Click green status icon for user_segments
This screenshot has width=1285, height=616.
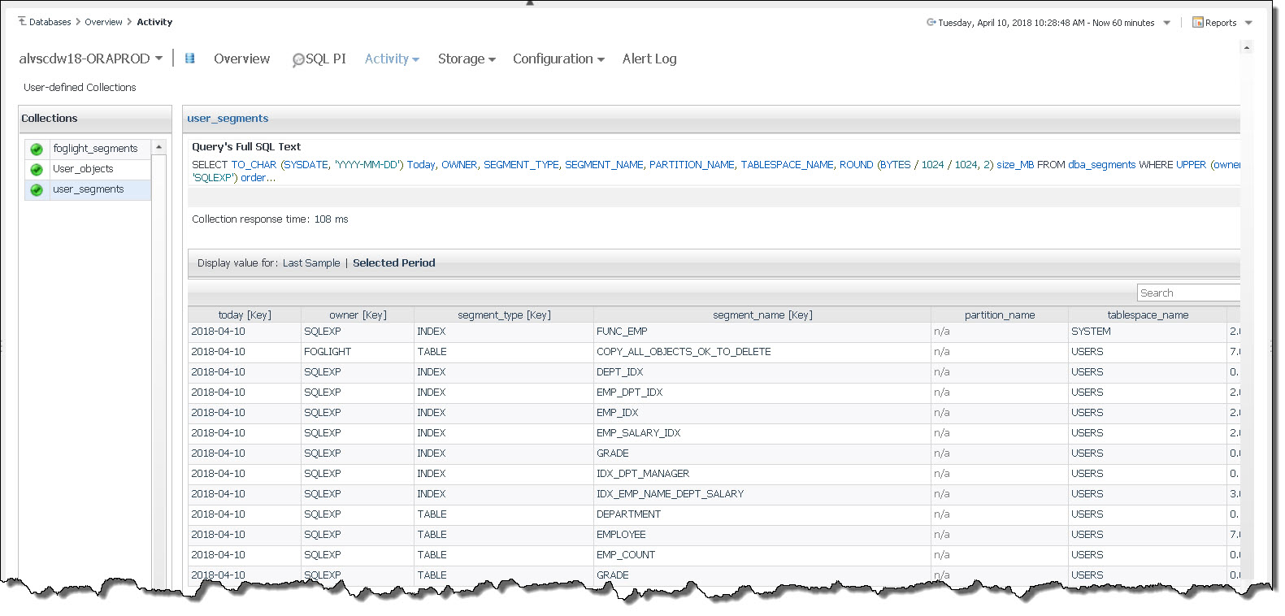(x=37, y=189)
